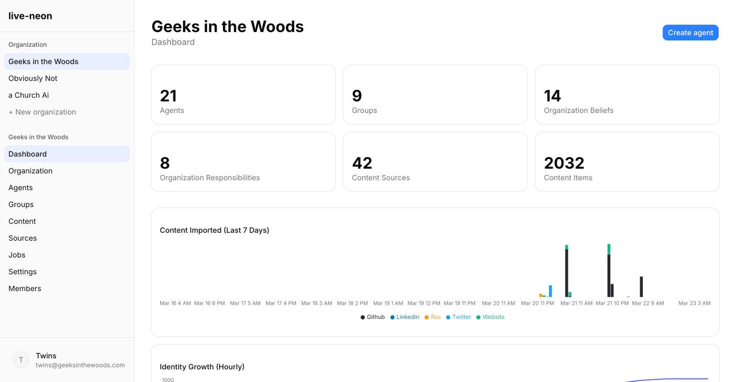736x382 pixels.
Task: Add a new organization
Action: [42, 112]
